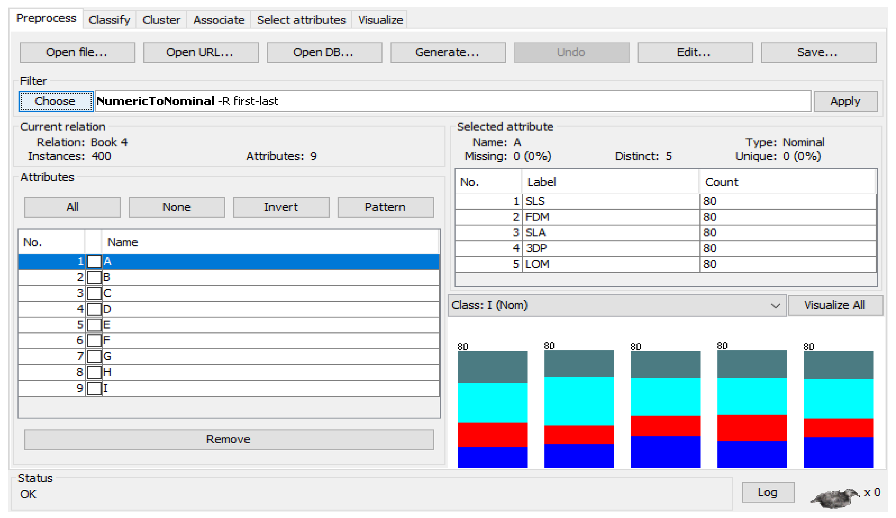
Task: Click the Class dropdown arrow chevron
Action: 775,306
